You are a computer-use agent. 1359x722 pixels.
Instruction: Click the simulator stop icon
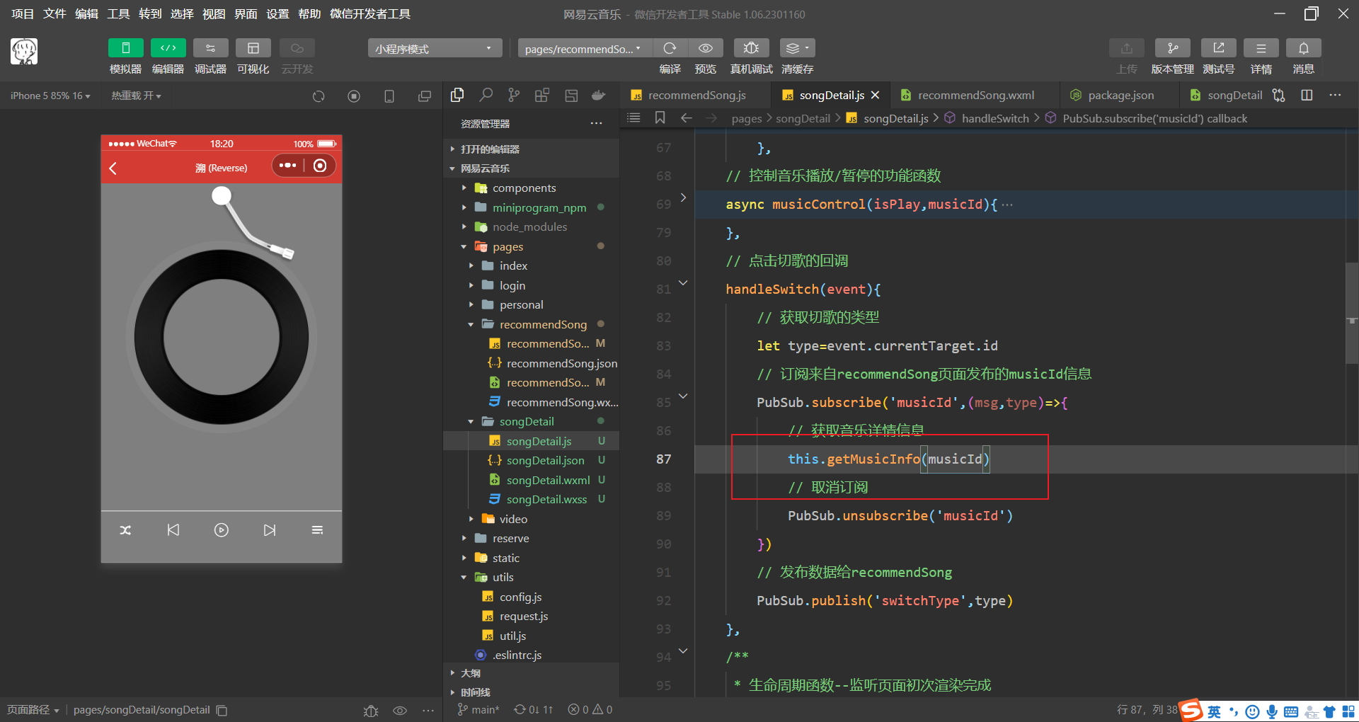[x=354, y=96]
